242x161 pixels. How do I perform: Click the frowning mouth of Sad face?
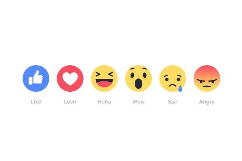(173, 85)
